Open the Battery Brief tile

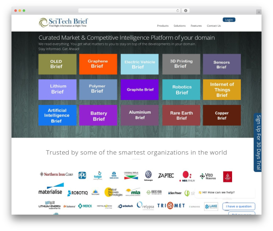[x=98, y=115]
